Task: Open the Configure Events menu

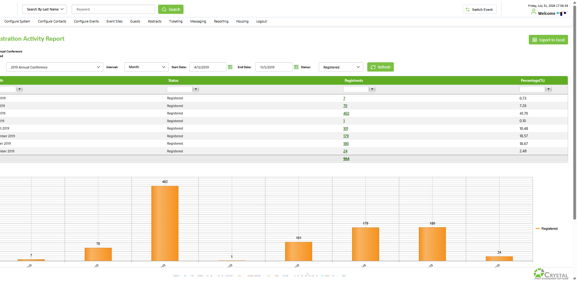Action: click(86, 22)
